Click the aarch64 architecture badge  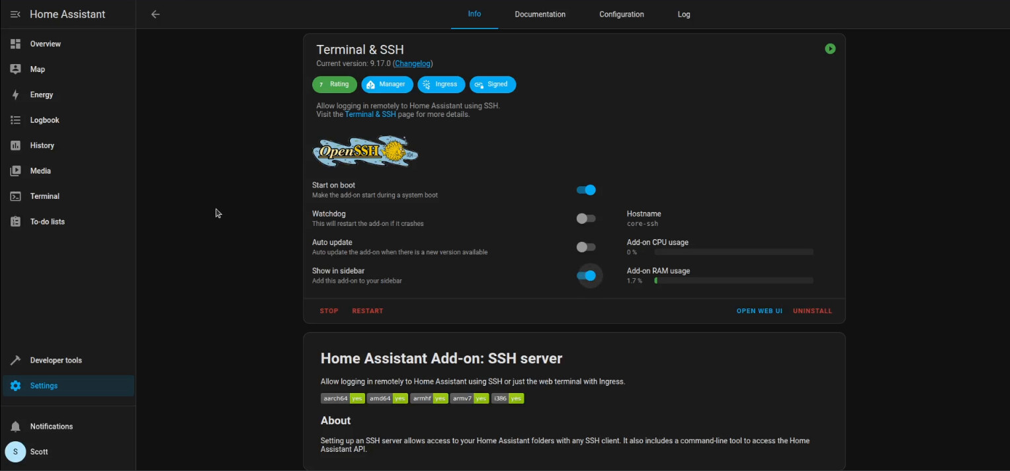[343, 398]
